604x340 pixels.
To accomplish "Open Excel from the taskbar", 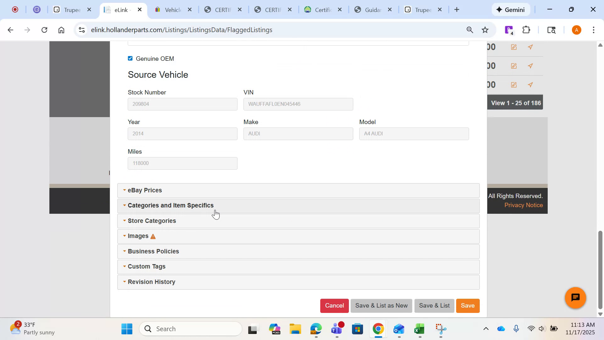I will point(419,328).
